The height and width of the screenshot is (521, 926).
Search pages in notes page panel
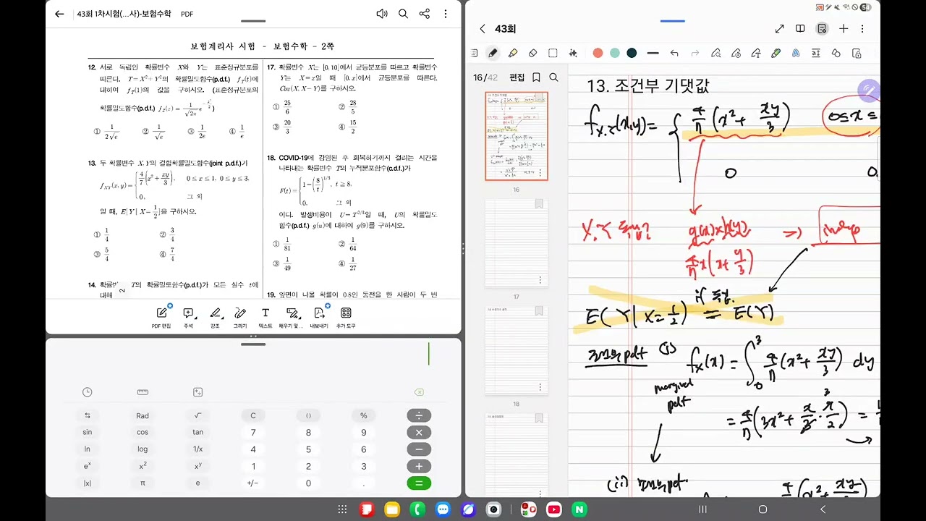(x=553, y=77)
